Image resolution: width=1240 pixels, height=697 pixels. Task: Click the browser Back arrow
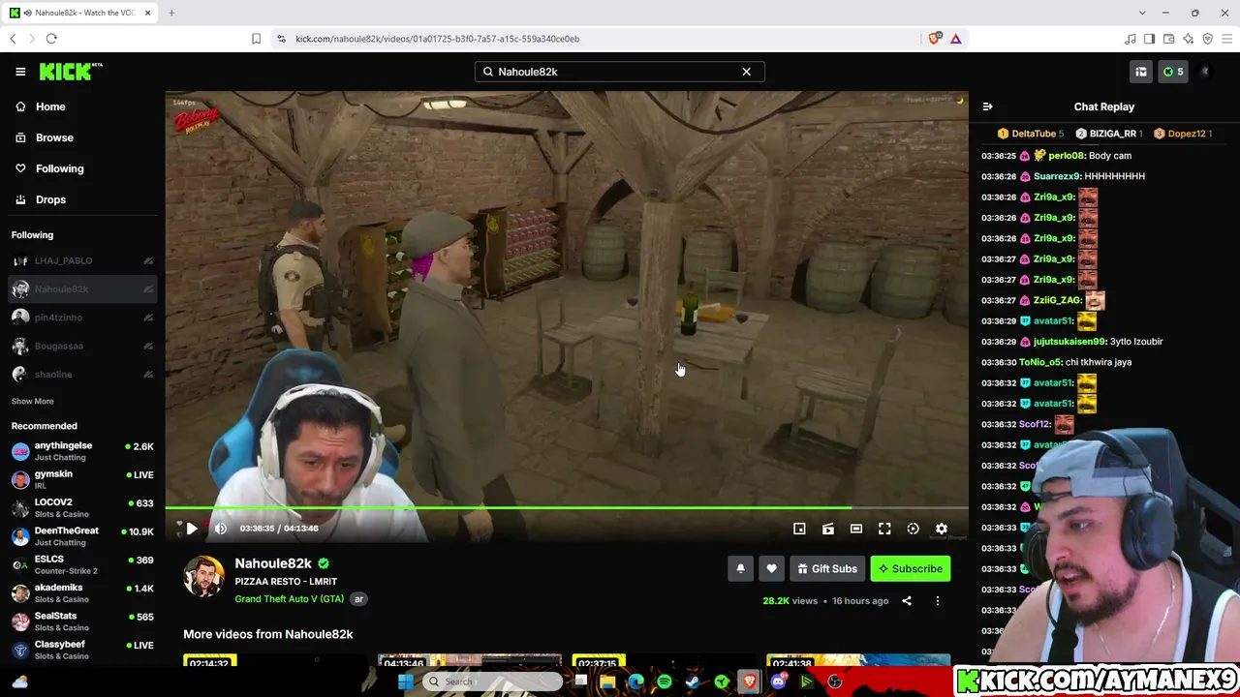tap(13, 39)
